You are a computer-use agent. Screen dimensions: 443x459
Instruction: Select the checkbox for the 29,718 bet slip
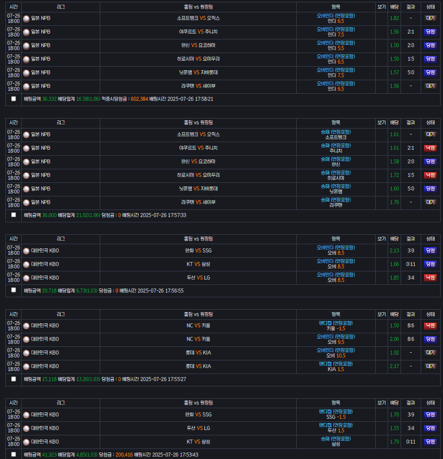coord(14,290)
